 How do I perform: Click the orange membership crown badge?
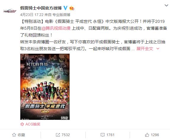72,8
